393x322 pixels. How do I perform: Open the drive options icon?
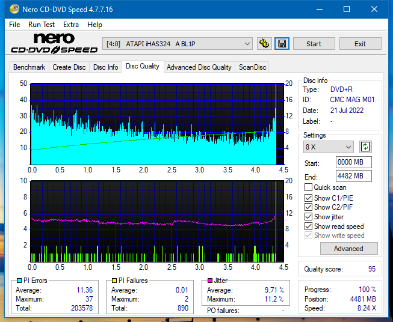tap(264, 44)
